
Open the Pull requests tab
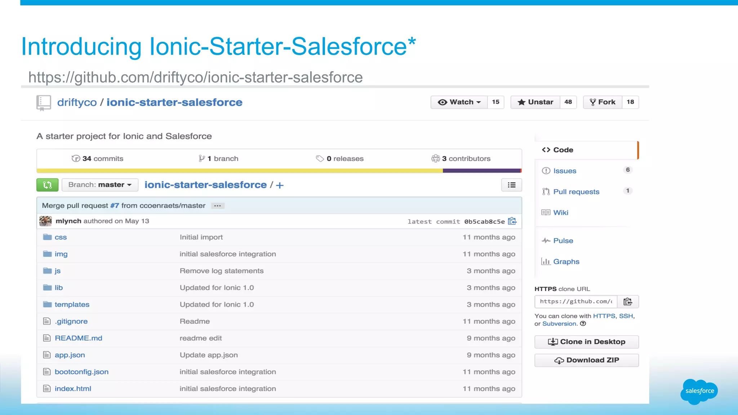tap(576, 192)
